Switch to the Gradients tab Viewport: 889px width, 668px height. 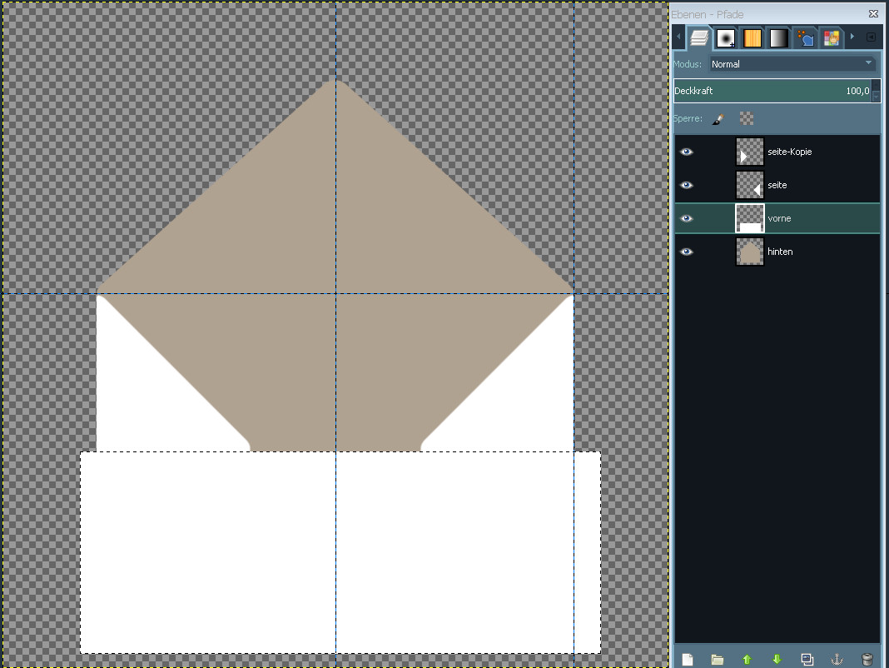pos(777,38)
